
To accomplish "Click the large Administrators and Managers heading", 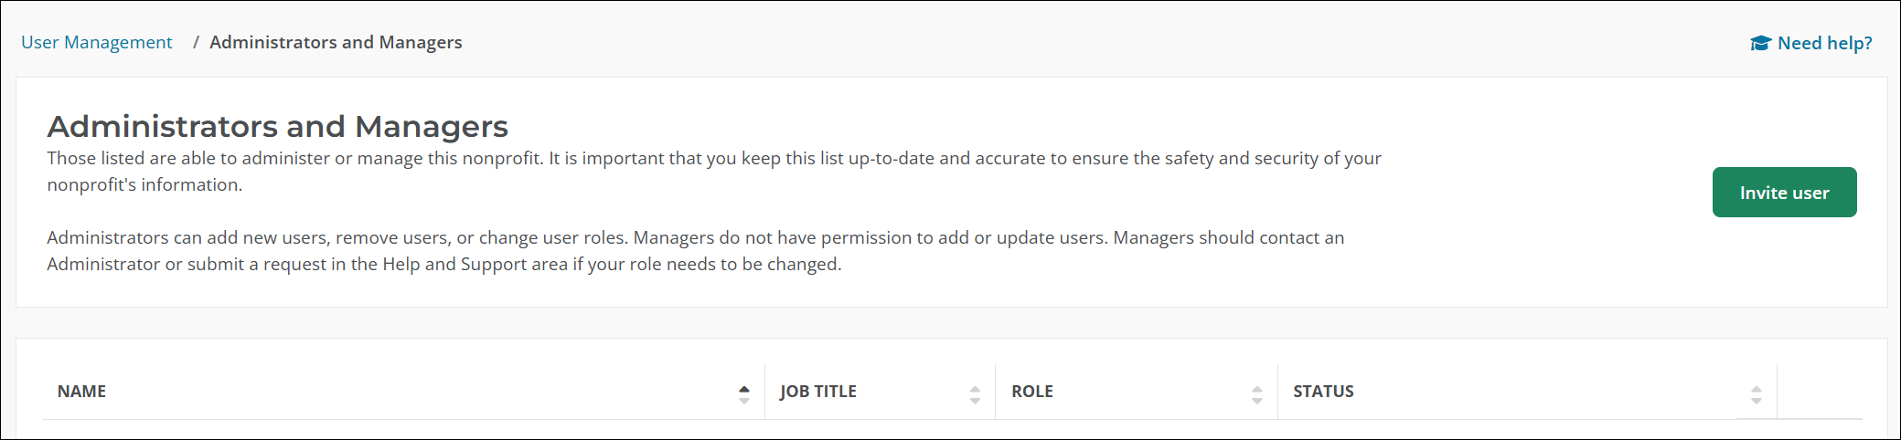I will click(277, 126).
